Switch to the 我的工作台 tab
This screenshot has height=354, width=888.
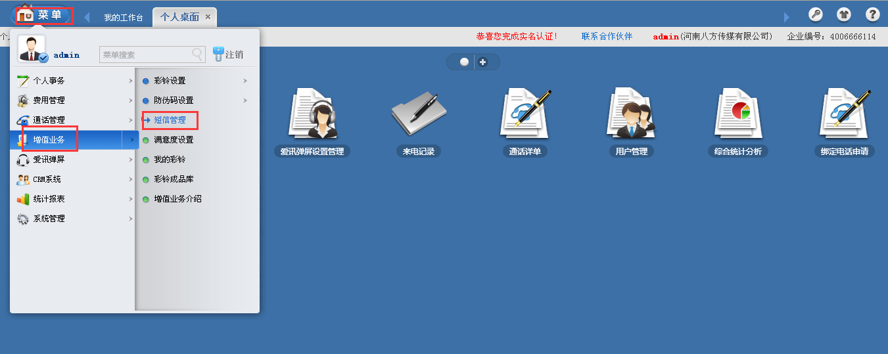[123, 17]
